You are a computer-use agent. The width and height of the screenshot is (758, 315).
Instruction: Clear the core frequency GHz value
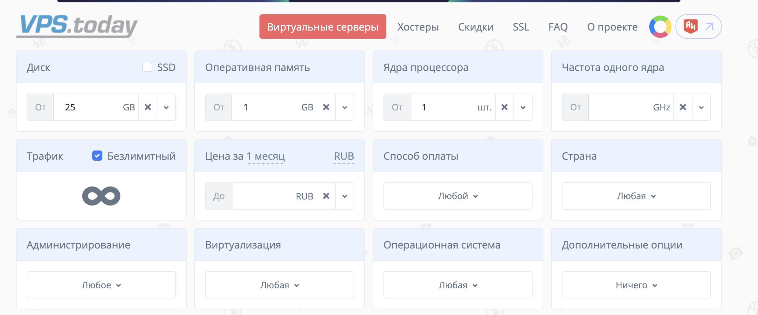683,107
